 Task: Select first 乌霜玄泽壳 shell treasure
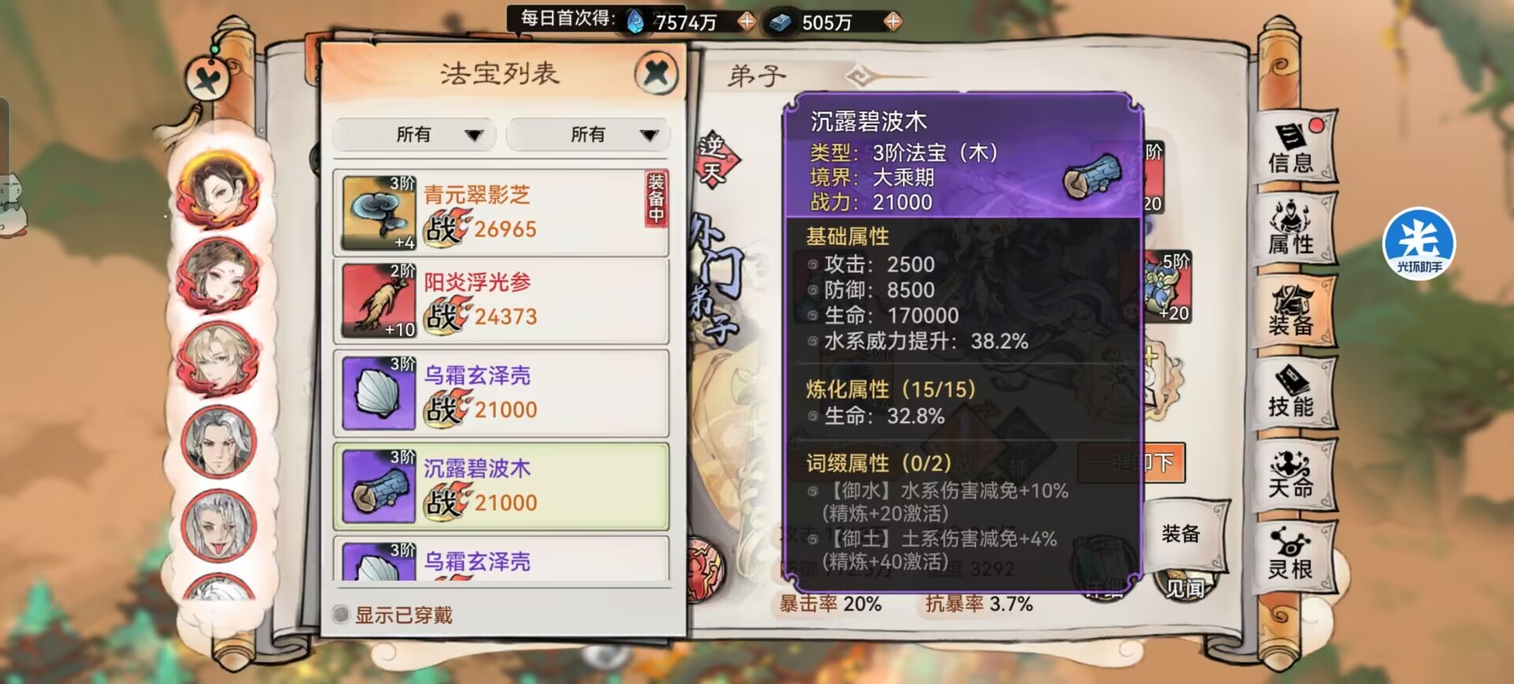click(502, 393)
